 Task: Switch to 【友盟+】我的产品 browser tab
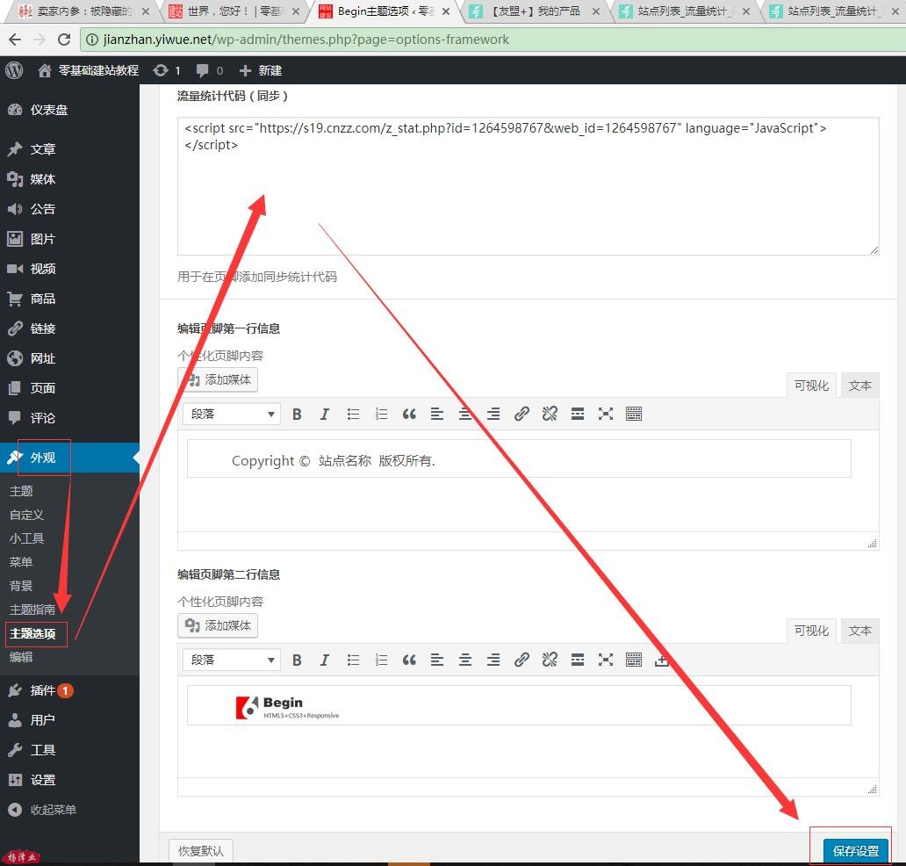point(535,11)
